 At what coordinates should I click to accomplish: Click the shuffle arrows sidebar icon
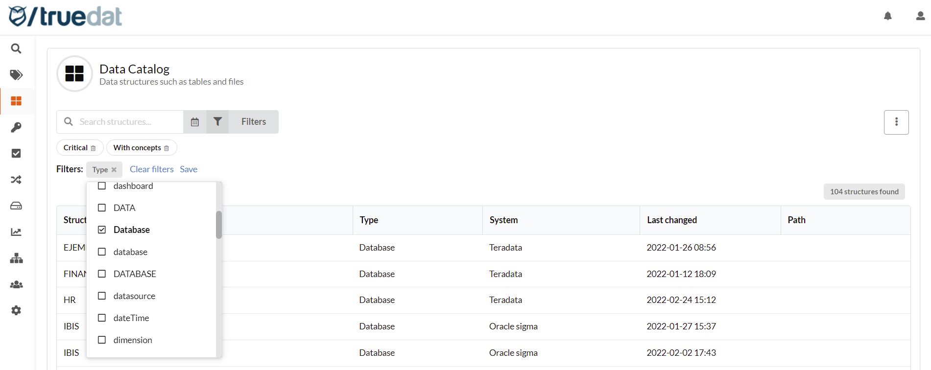[x=16, y=180]
